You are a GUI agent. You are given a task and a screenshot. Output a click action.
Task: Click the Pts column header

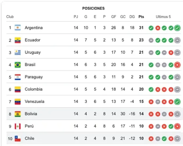141,17
